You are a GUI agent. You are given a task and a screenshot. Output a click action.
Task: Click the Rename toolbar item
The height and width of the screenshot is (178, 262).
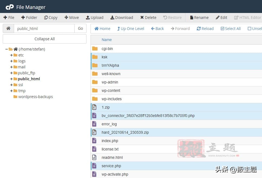(x=199, y=18)
